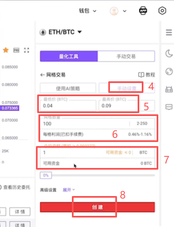Switch to the 手动交易 tab
The height and width of the screenshot is (227, 174).
(x=126, y=56)
